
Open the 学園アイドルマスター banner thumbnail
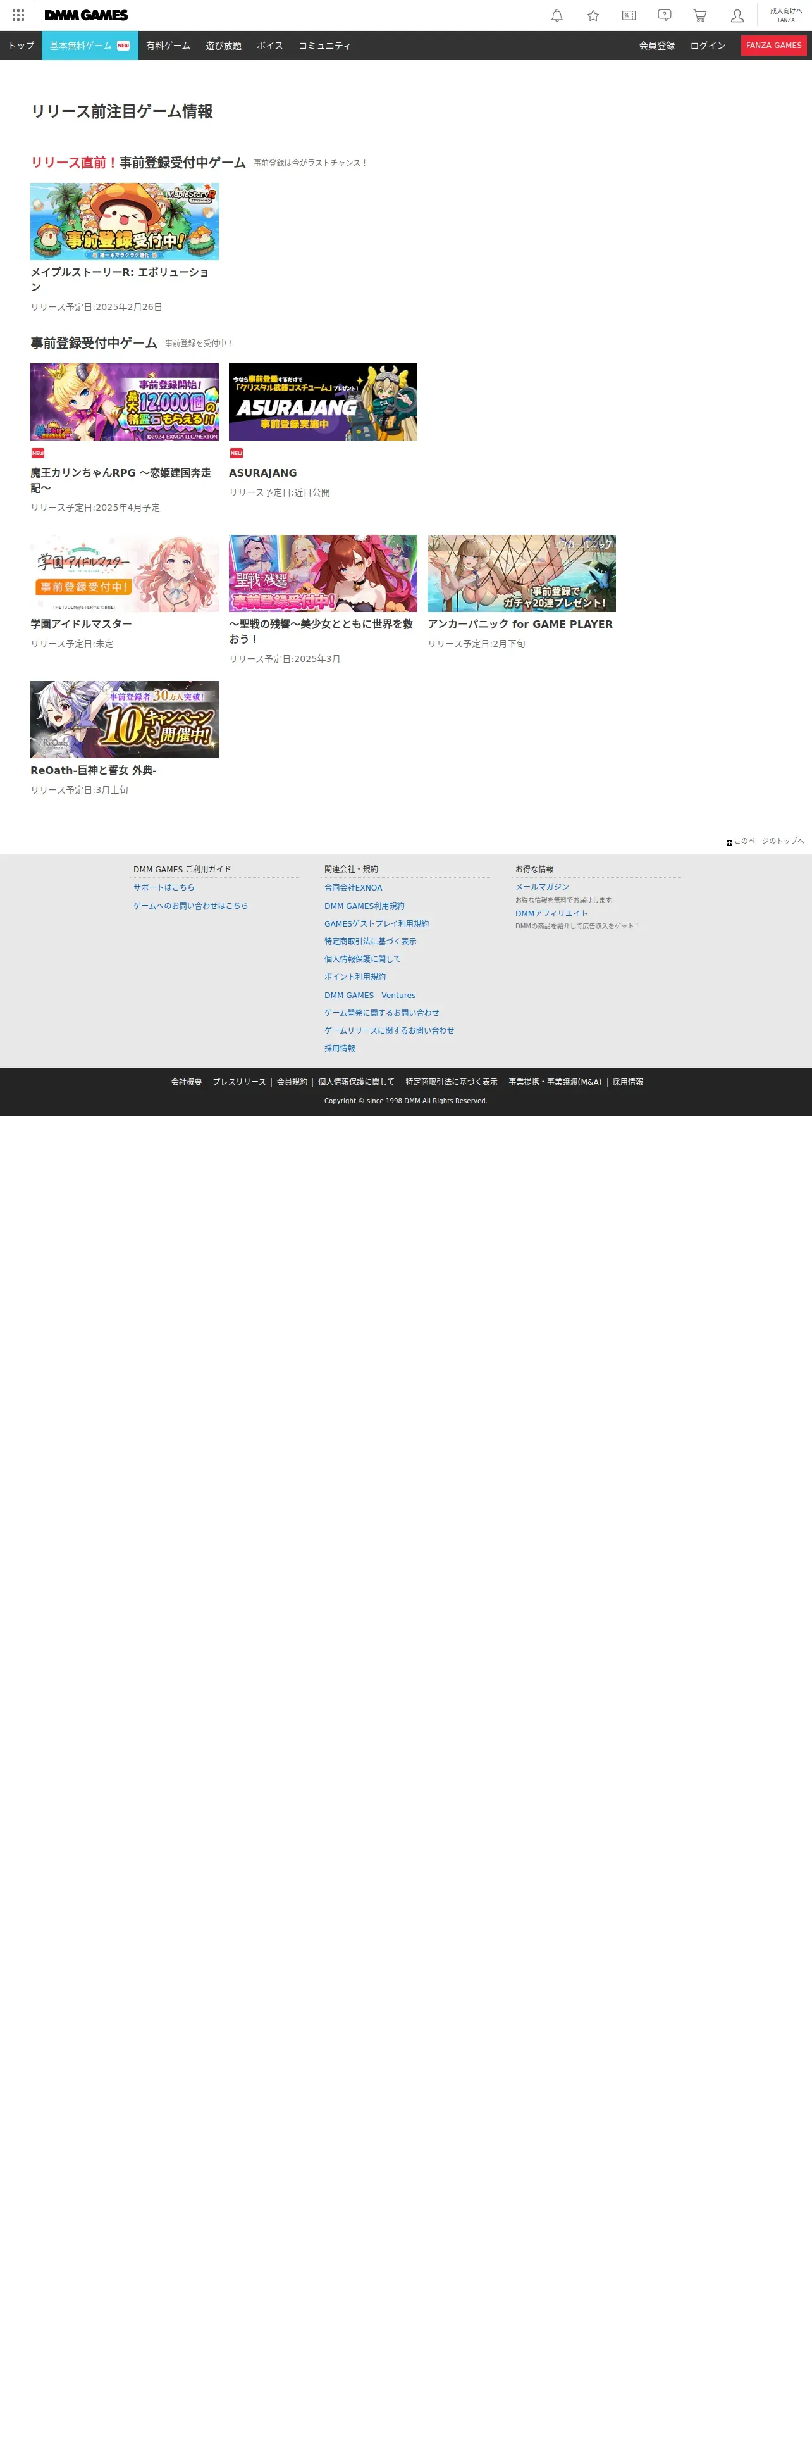pos(124,573)
